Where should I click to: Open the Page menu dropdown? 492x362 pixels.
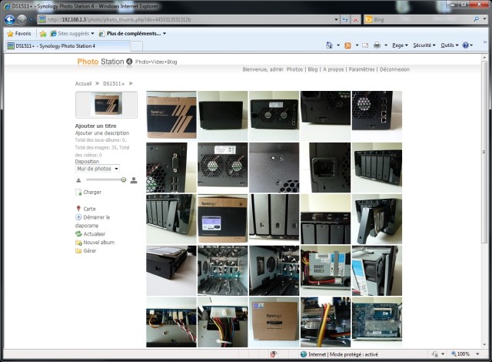400,45
